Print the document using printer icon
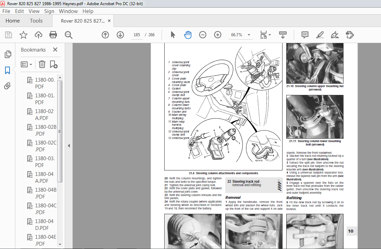The width and height of the screenshot is (381, 249). 53,35
